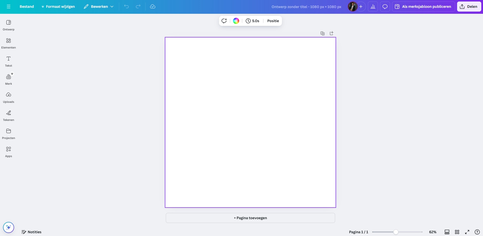This screenshot has height=236, width=483.
Task: Open the comments speech bubble
Action: [385, 7]
